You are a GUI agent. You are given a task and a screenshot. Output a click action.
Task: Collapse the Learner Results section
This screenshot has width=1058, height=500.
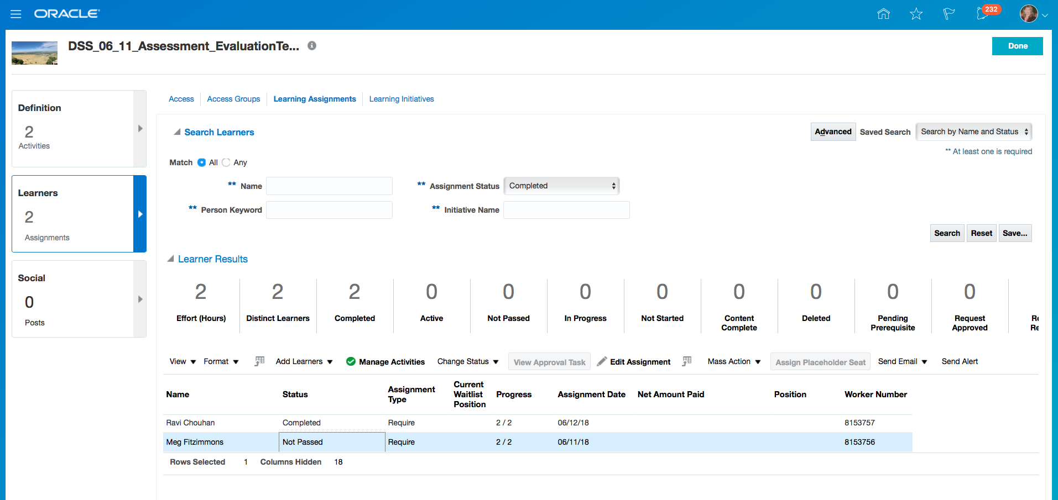(171, 259)
